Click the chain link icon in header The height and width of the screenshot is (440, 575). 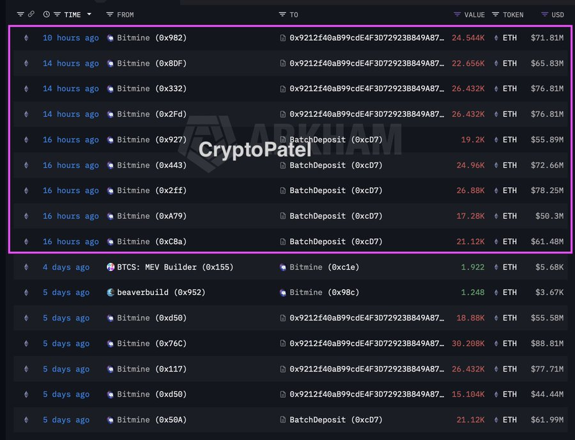tap(31, 14)
